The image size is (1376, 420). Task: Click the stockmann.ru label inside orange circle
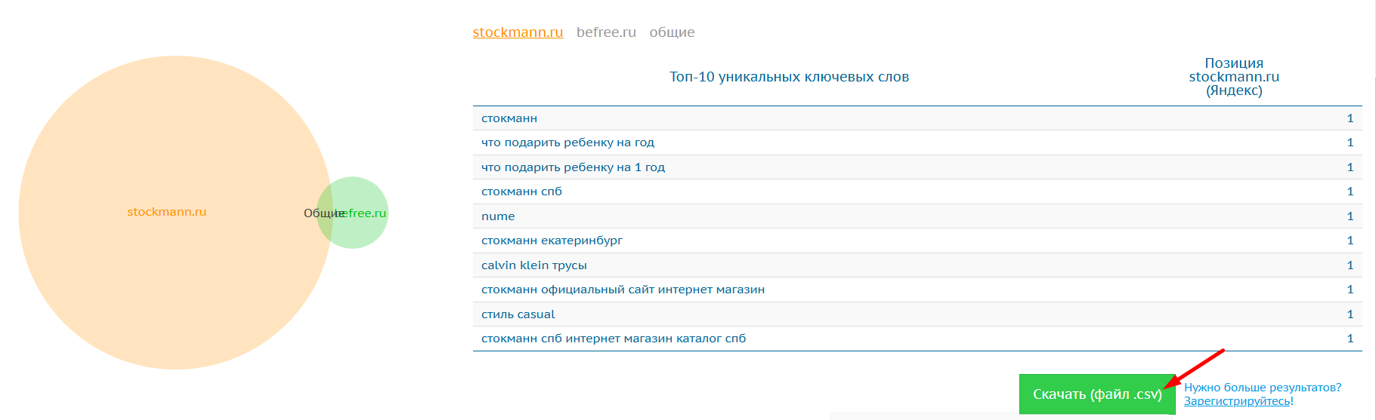[166, 212]
